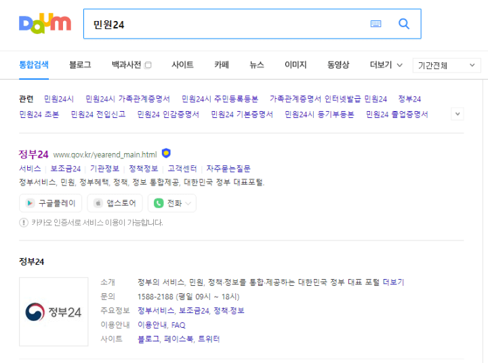This screenshot has width=488, height=363.
Task: Open the 블로그 link in 사이트 row
Action: [148, 339]
